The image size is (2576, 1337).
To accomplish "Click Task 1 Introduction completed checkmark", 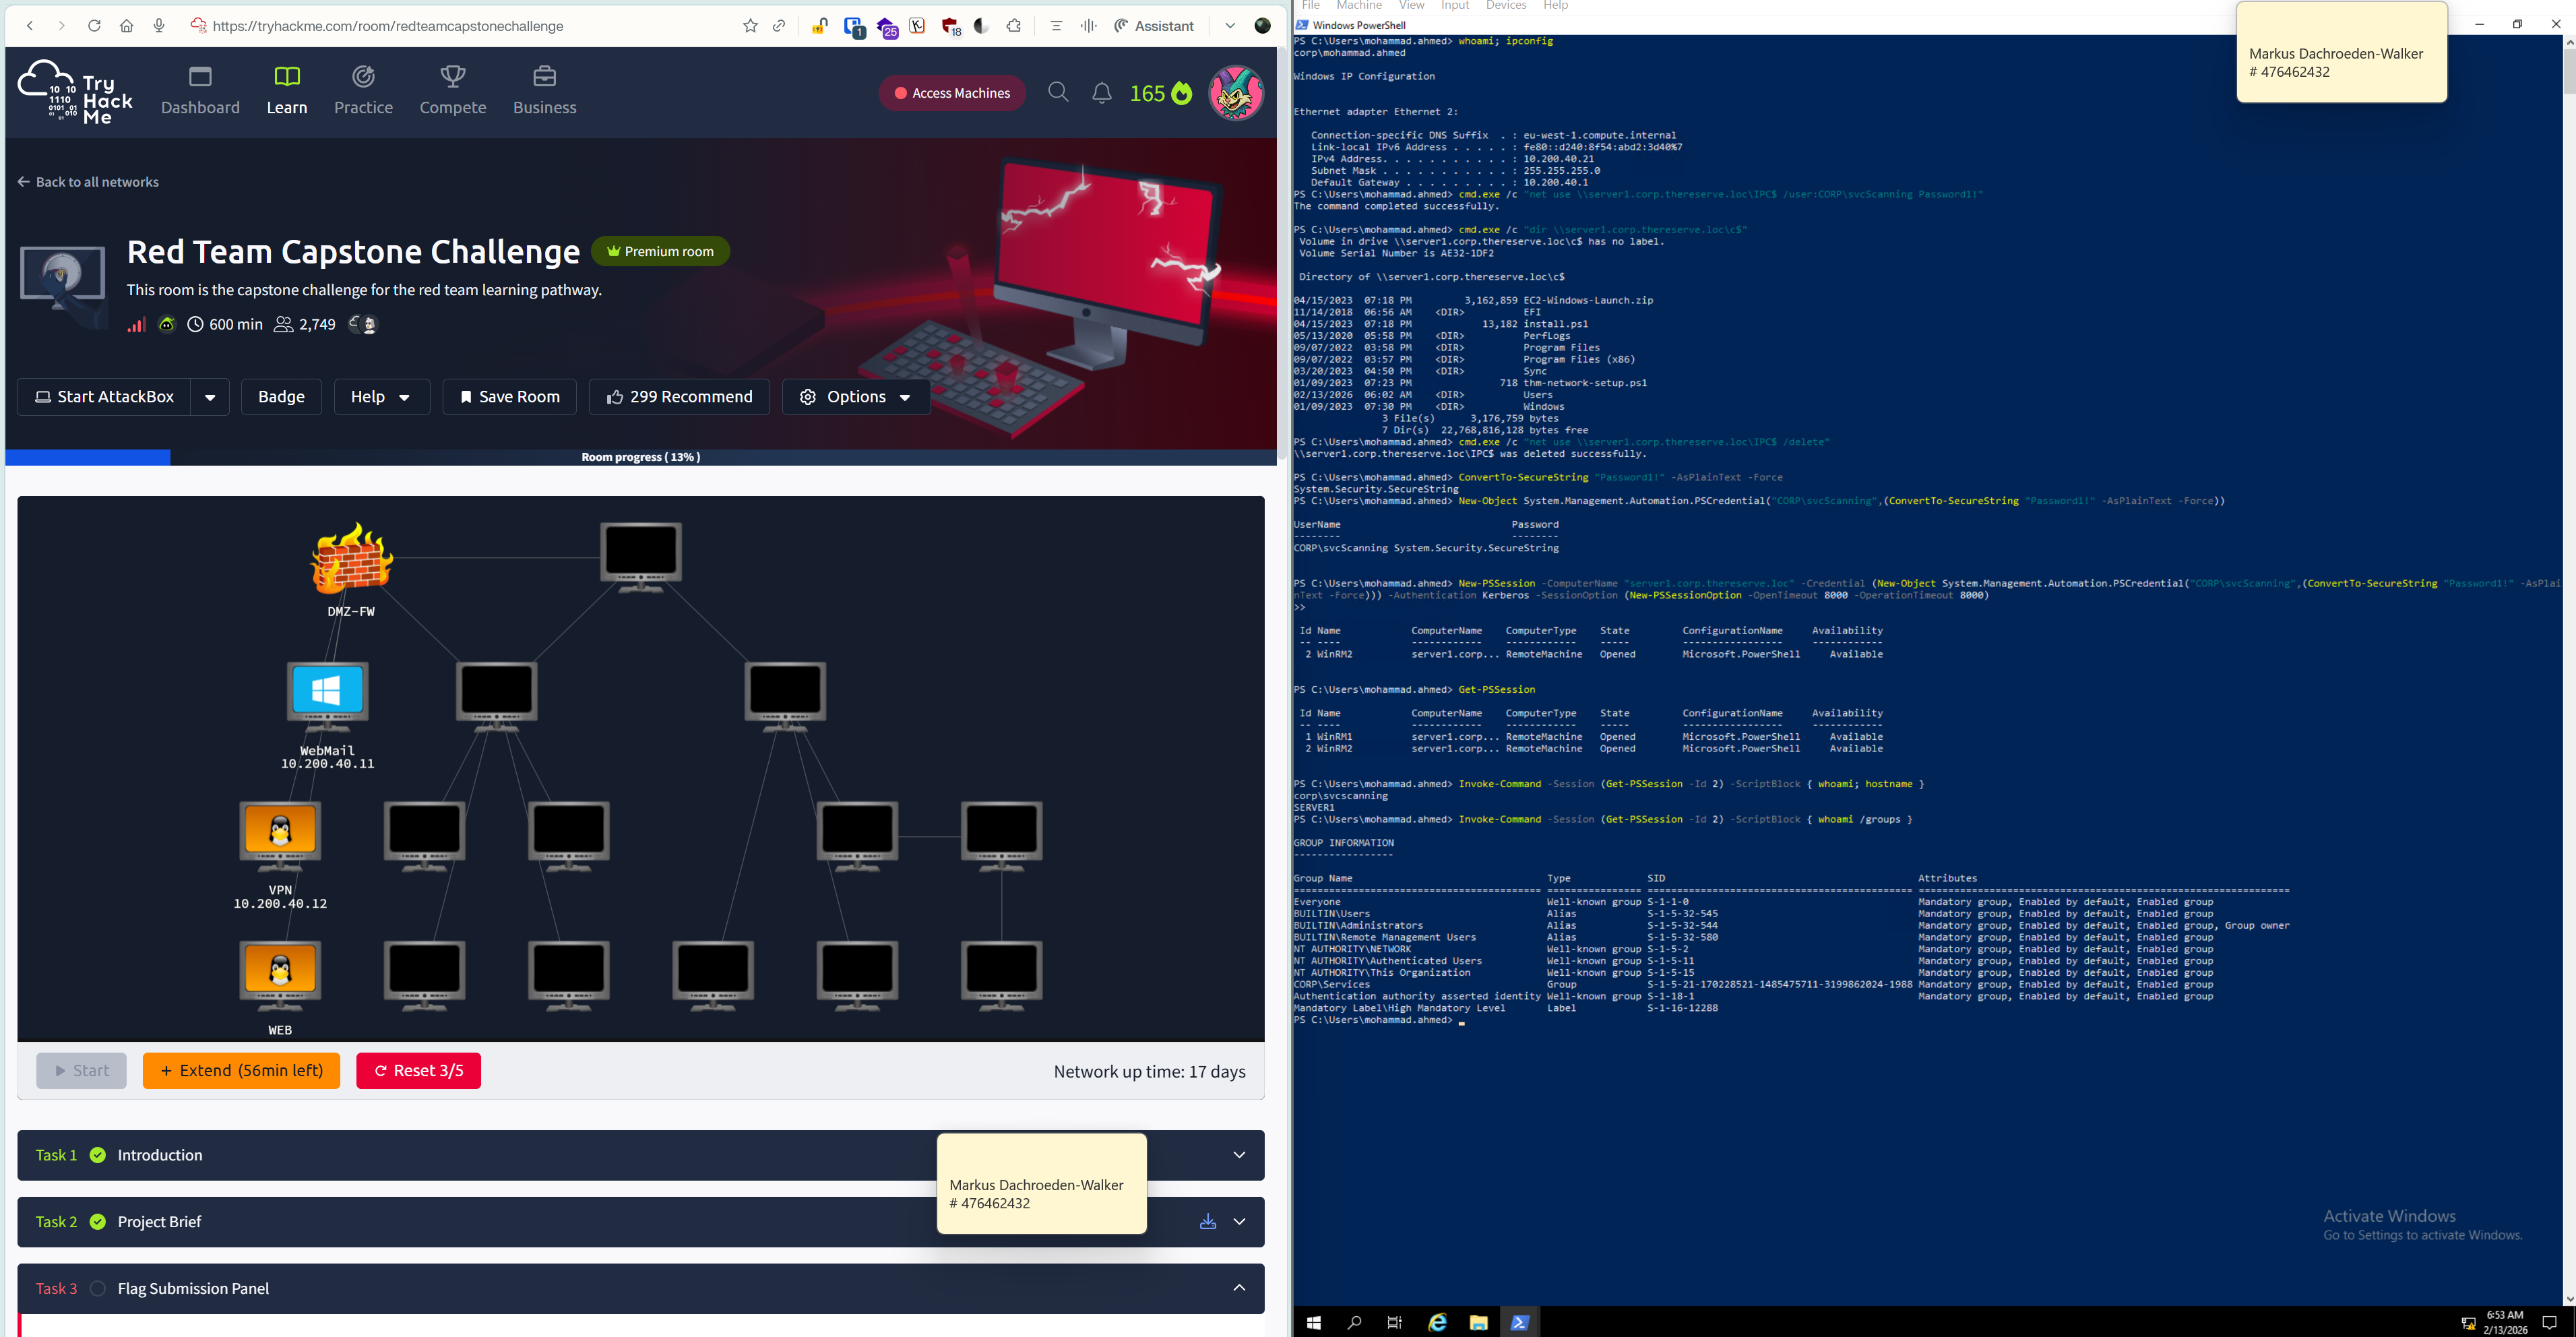I will 98,1155.
